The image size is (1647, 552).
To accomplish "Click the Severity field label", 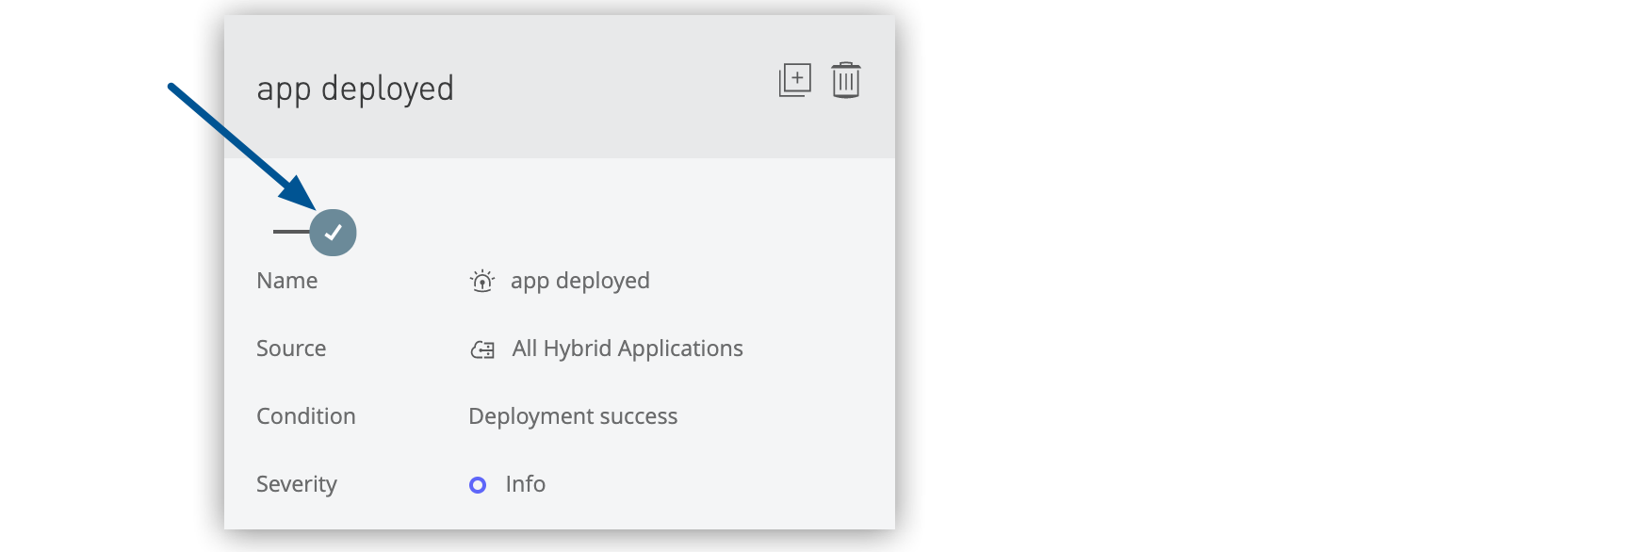I will tap(297, 484).
